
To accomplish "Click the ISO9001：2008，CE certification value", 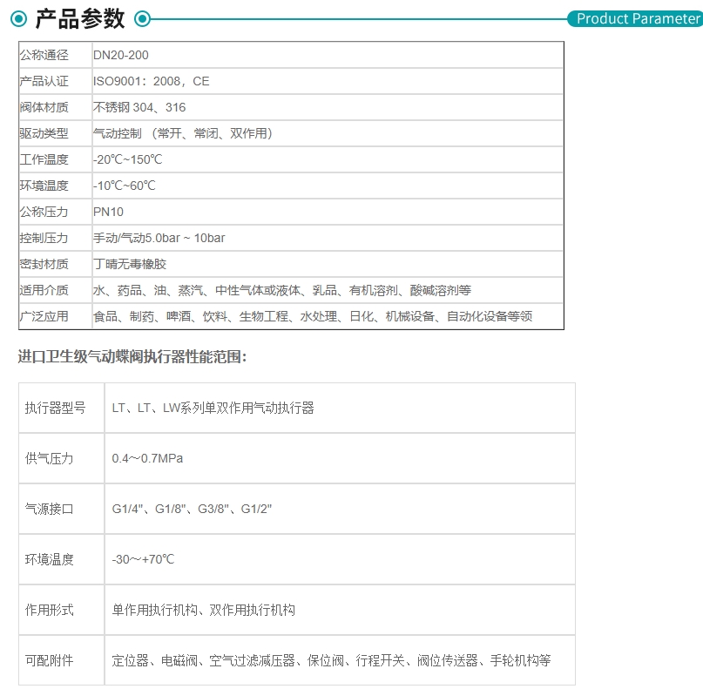I will pos(151,81).
